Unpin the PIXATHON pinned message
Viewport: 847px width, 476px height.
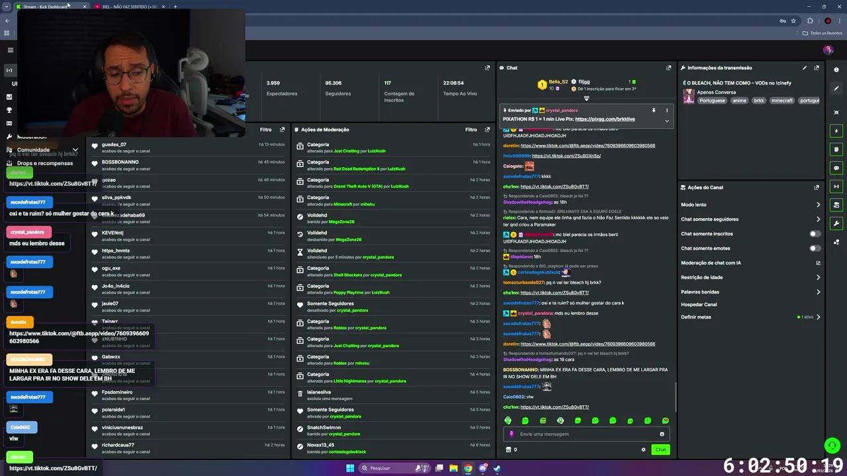pyautogui.click(x=653, y=110)
